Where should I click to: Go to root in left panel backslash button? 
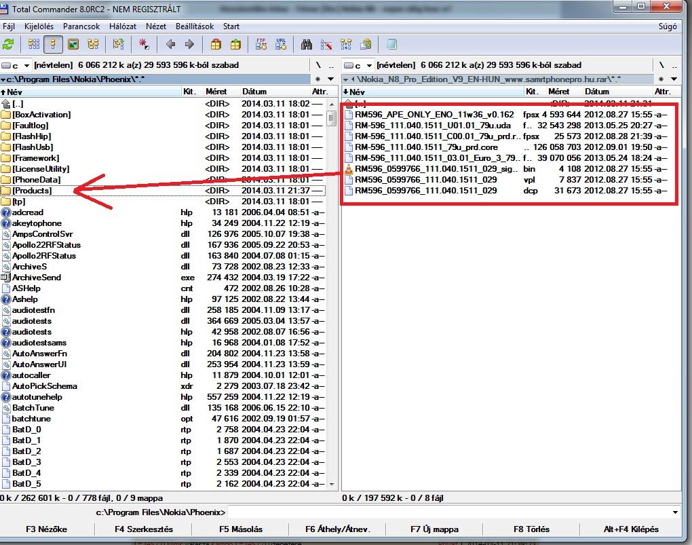point(318,65)
